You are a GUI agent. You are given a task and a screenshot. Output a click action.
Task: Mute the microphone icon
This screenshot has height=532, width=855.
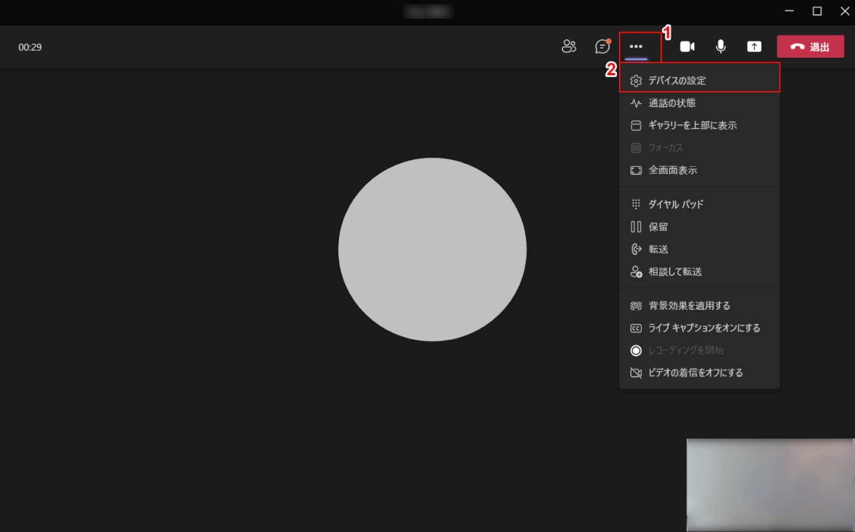coord(721,47)
